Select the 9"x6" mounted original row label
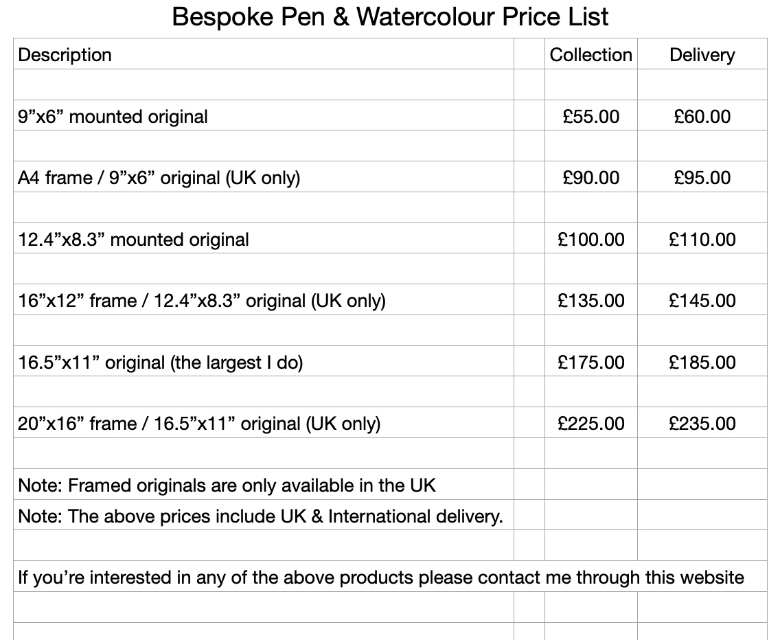The height and width of the screenshot is (640, 780). [x=113, y=117]
